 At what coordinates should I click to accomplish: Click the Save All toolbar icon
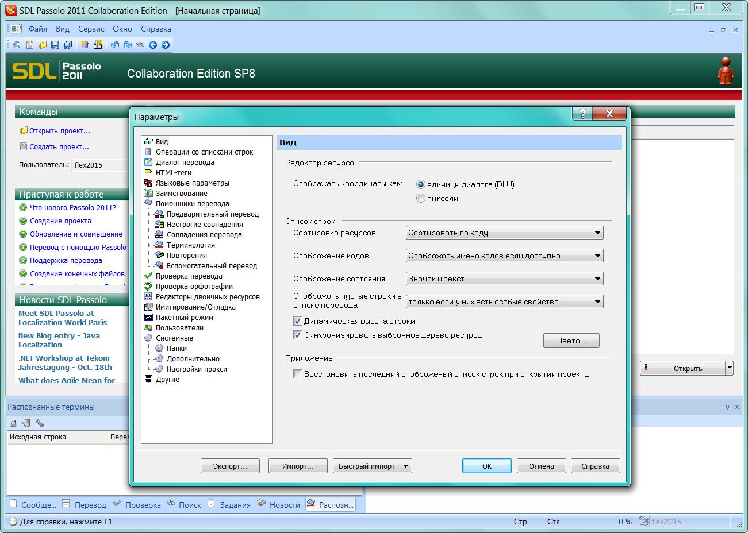pyautogui.click(x=68, y=45)
